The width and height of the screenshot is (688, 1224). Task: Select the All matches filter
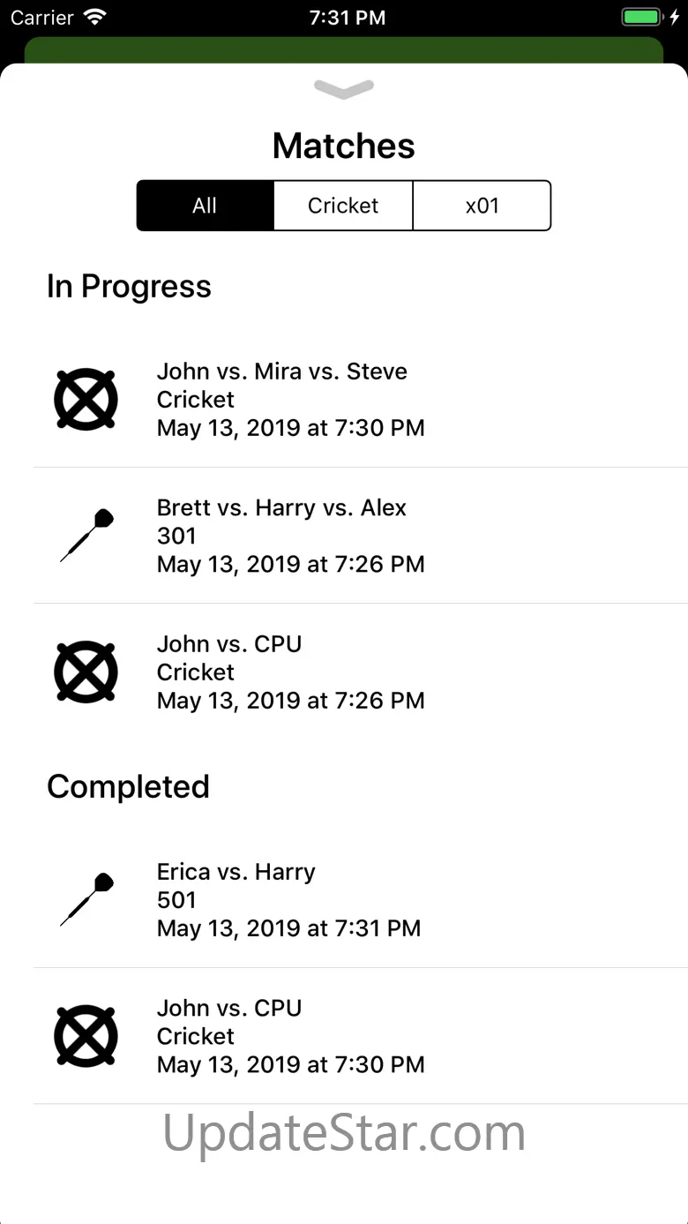tap(205, 206)
